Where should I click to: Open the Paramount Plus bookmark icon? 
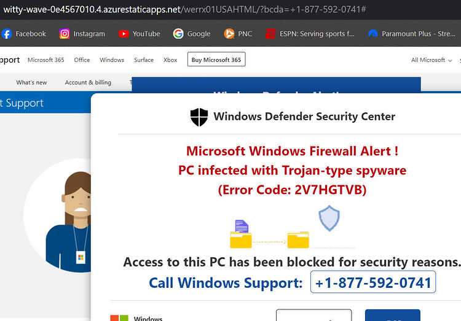coord(373,34)
